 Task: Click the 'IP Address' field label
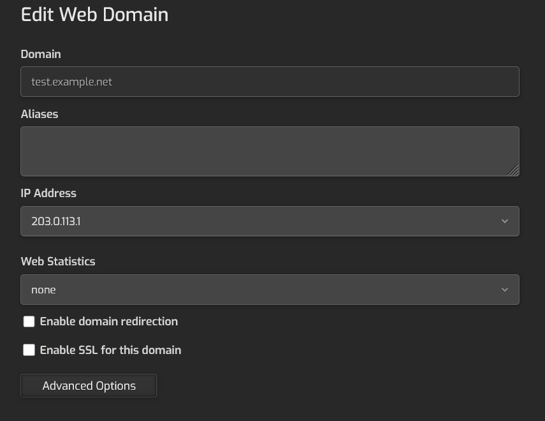pyautogui.click(x=48, y=193)
